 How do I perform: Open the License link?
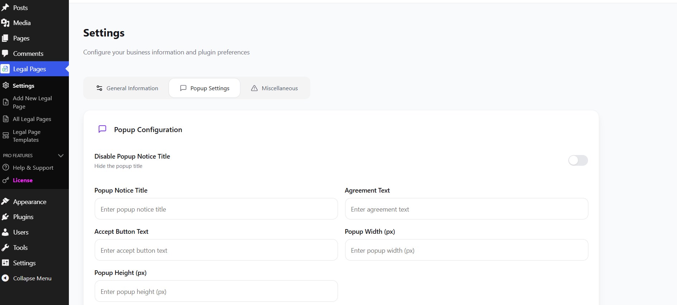coord(23,180)
